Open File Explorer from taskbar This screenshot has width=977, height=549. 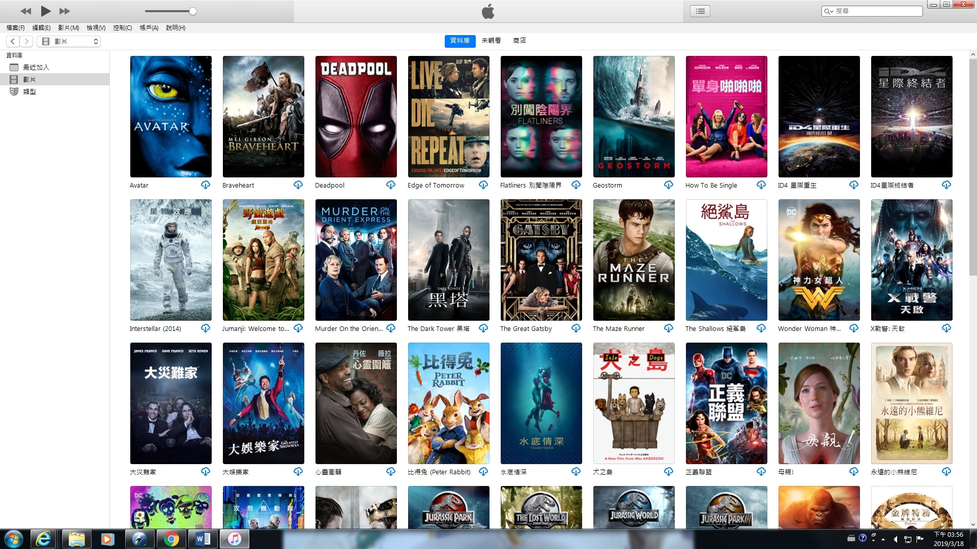77,539
